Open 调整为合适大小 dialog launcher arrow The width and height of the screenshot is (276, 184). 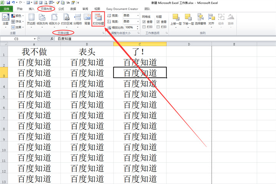(x=138, y=33)
